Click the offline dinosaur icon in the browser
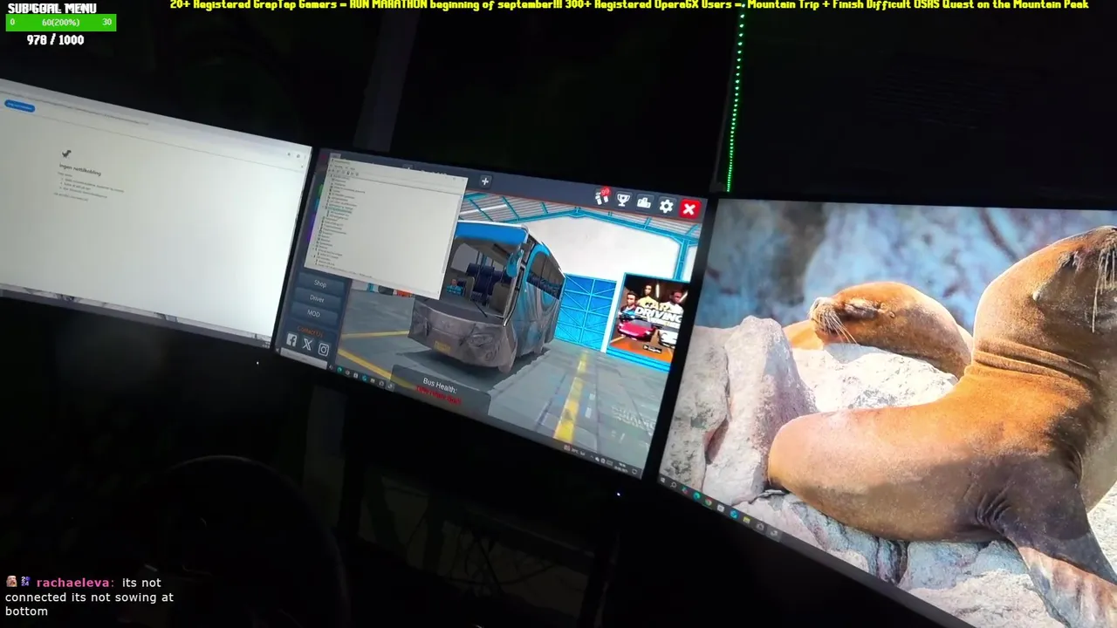1117x628 pixels. (66, 154)
